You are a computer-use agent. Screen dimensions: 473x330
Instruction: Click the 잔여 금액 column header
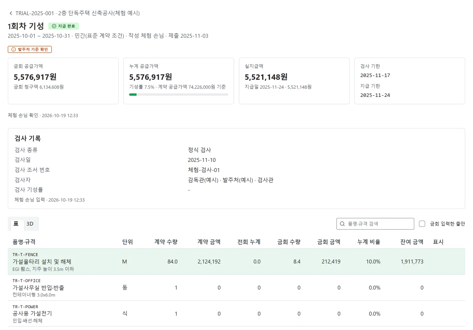coord(412,242)
